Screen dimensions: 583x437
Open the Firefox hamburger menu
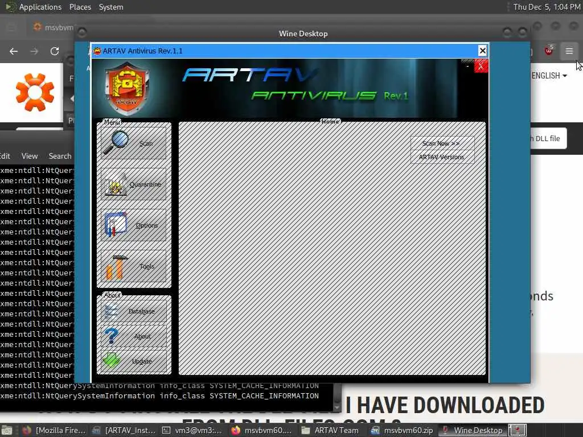569,51
